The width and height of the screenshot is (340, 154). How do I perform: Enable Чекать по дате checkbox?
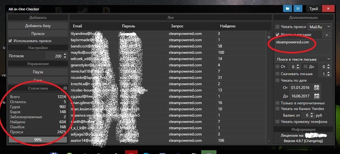(277, 80)
